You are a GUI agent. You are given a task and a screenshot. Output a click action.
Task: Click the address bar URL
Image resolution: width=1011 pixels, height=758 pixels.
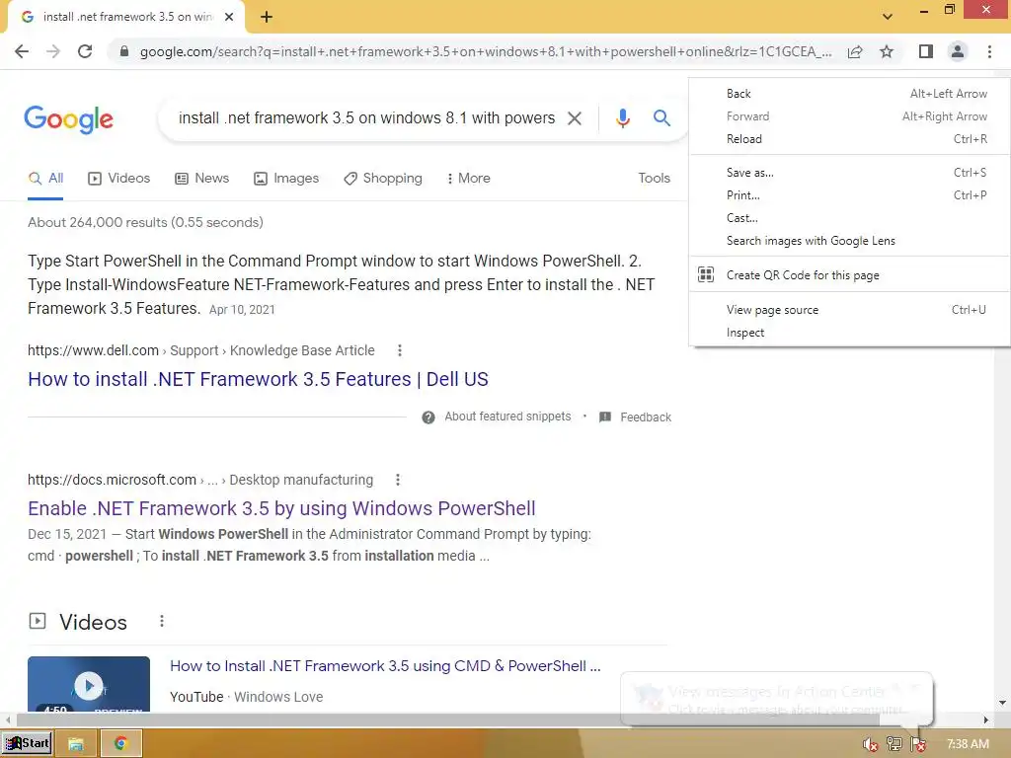coord(485,51)
